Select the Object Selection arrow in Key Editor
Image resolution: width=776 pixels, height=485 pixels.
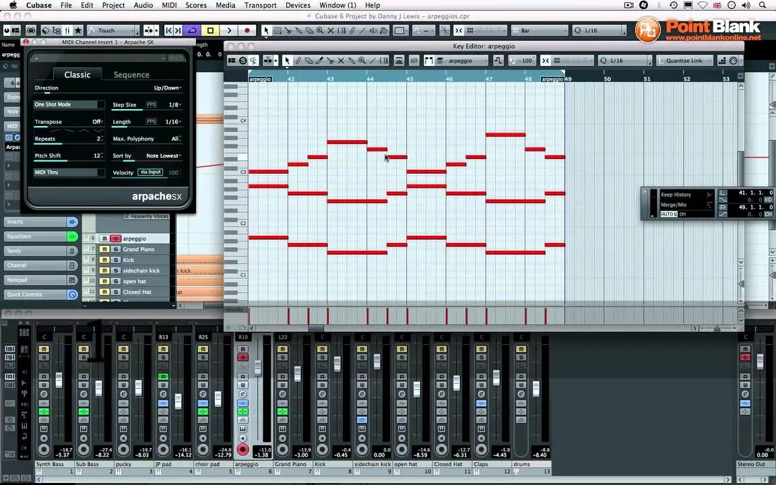287,61
